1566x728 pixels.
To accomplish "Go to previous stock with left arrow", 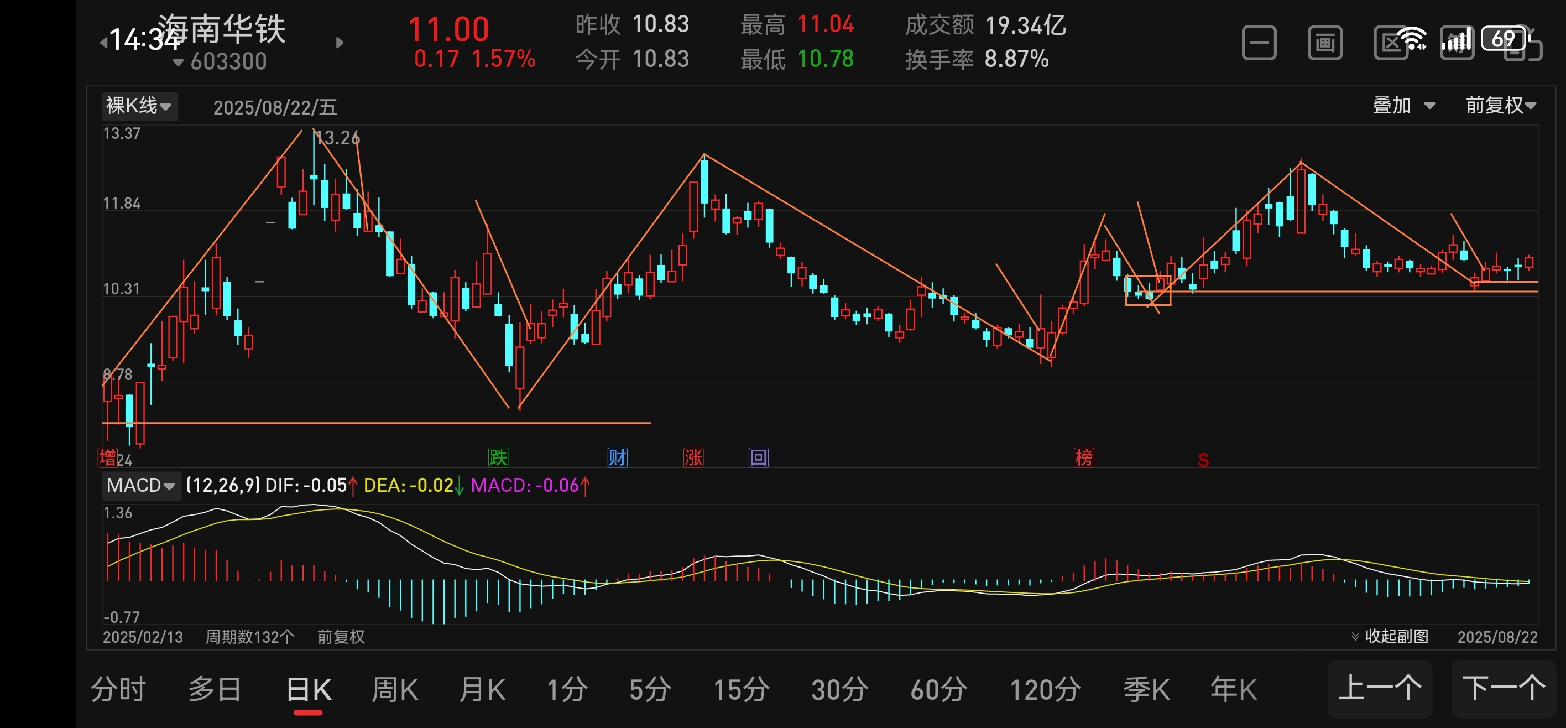I will 103,43.
